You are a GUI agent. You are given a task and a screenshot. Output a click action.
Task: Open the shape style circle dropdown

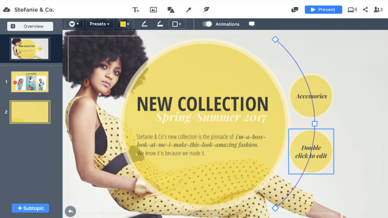74,24
